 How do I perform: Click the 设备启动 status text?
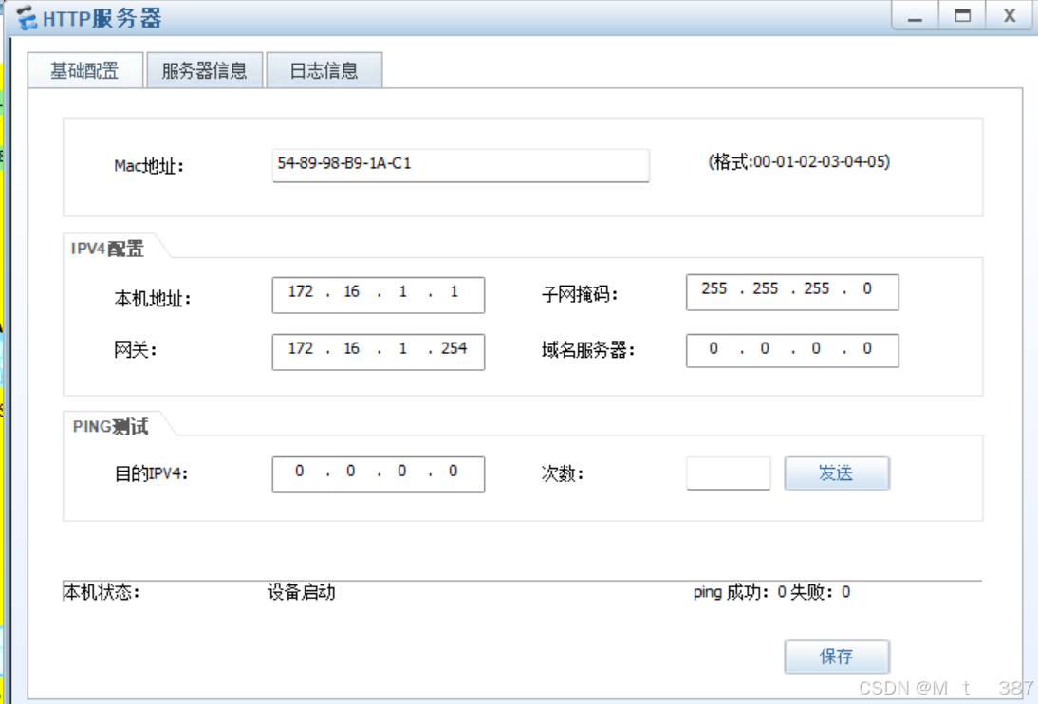[x=301, y=591]
